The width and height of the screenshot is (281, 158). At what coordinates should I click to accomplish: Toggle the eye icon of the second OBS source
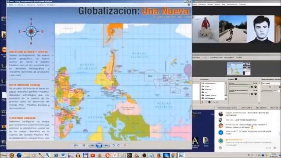203,86
